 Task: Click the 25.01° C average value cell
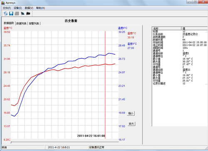tap(188, 81)
